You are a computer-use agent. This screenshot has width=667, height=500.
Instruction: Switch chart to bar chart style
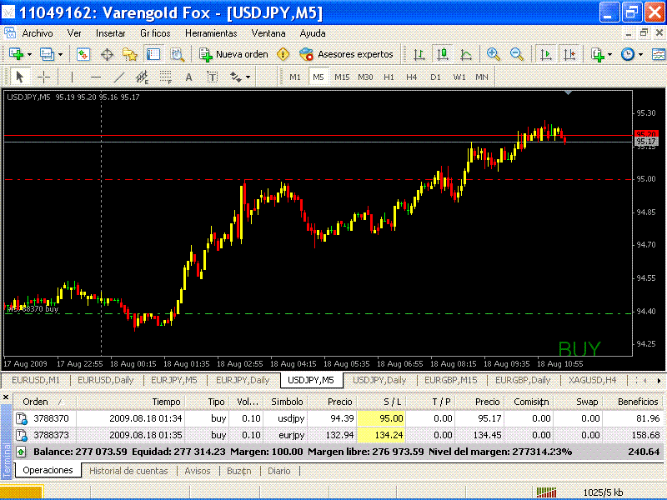419,54
